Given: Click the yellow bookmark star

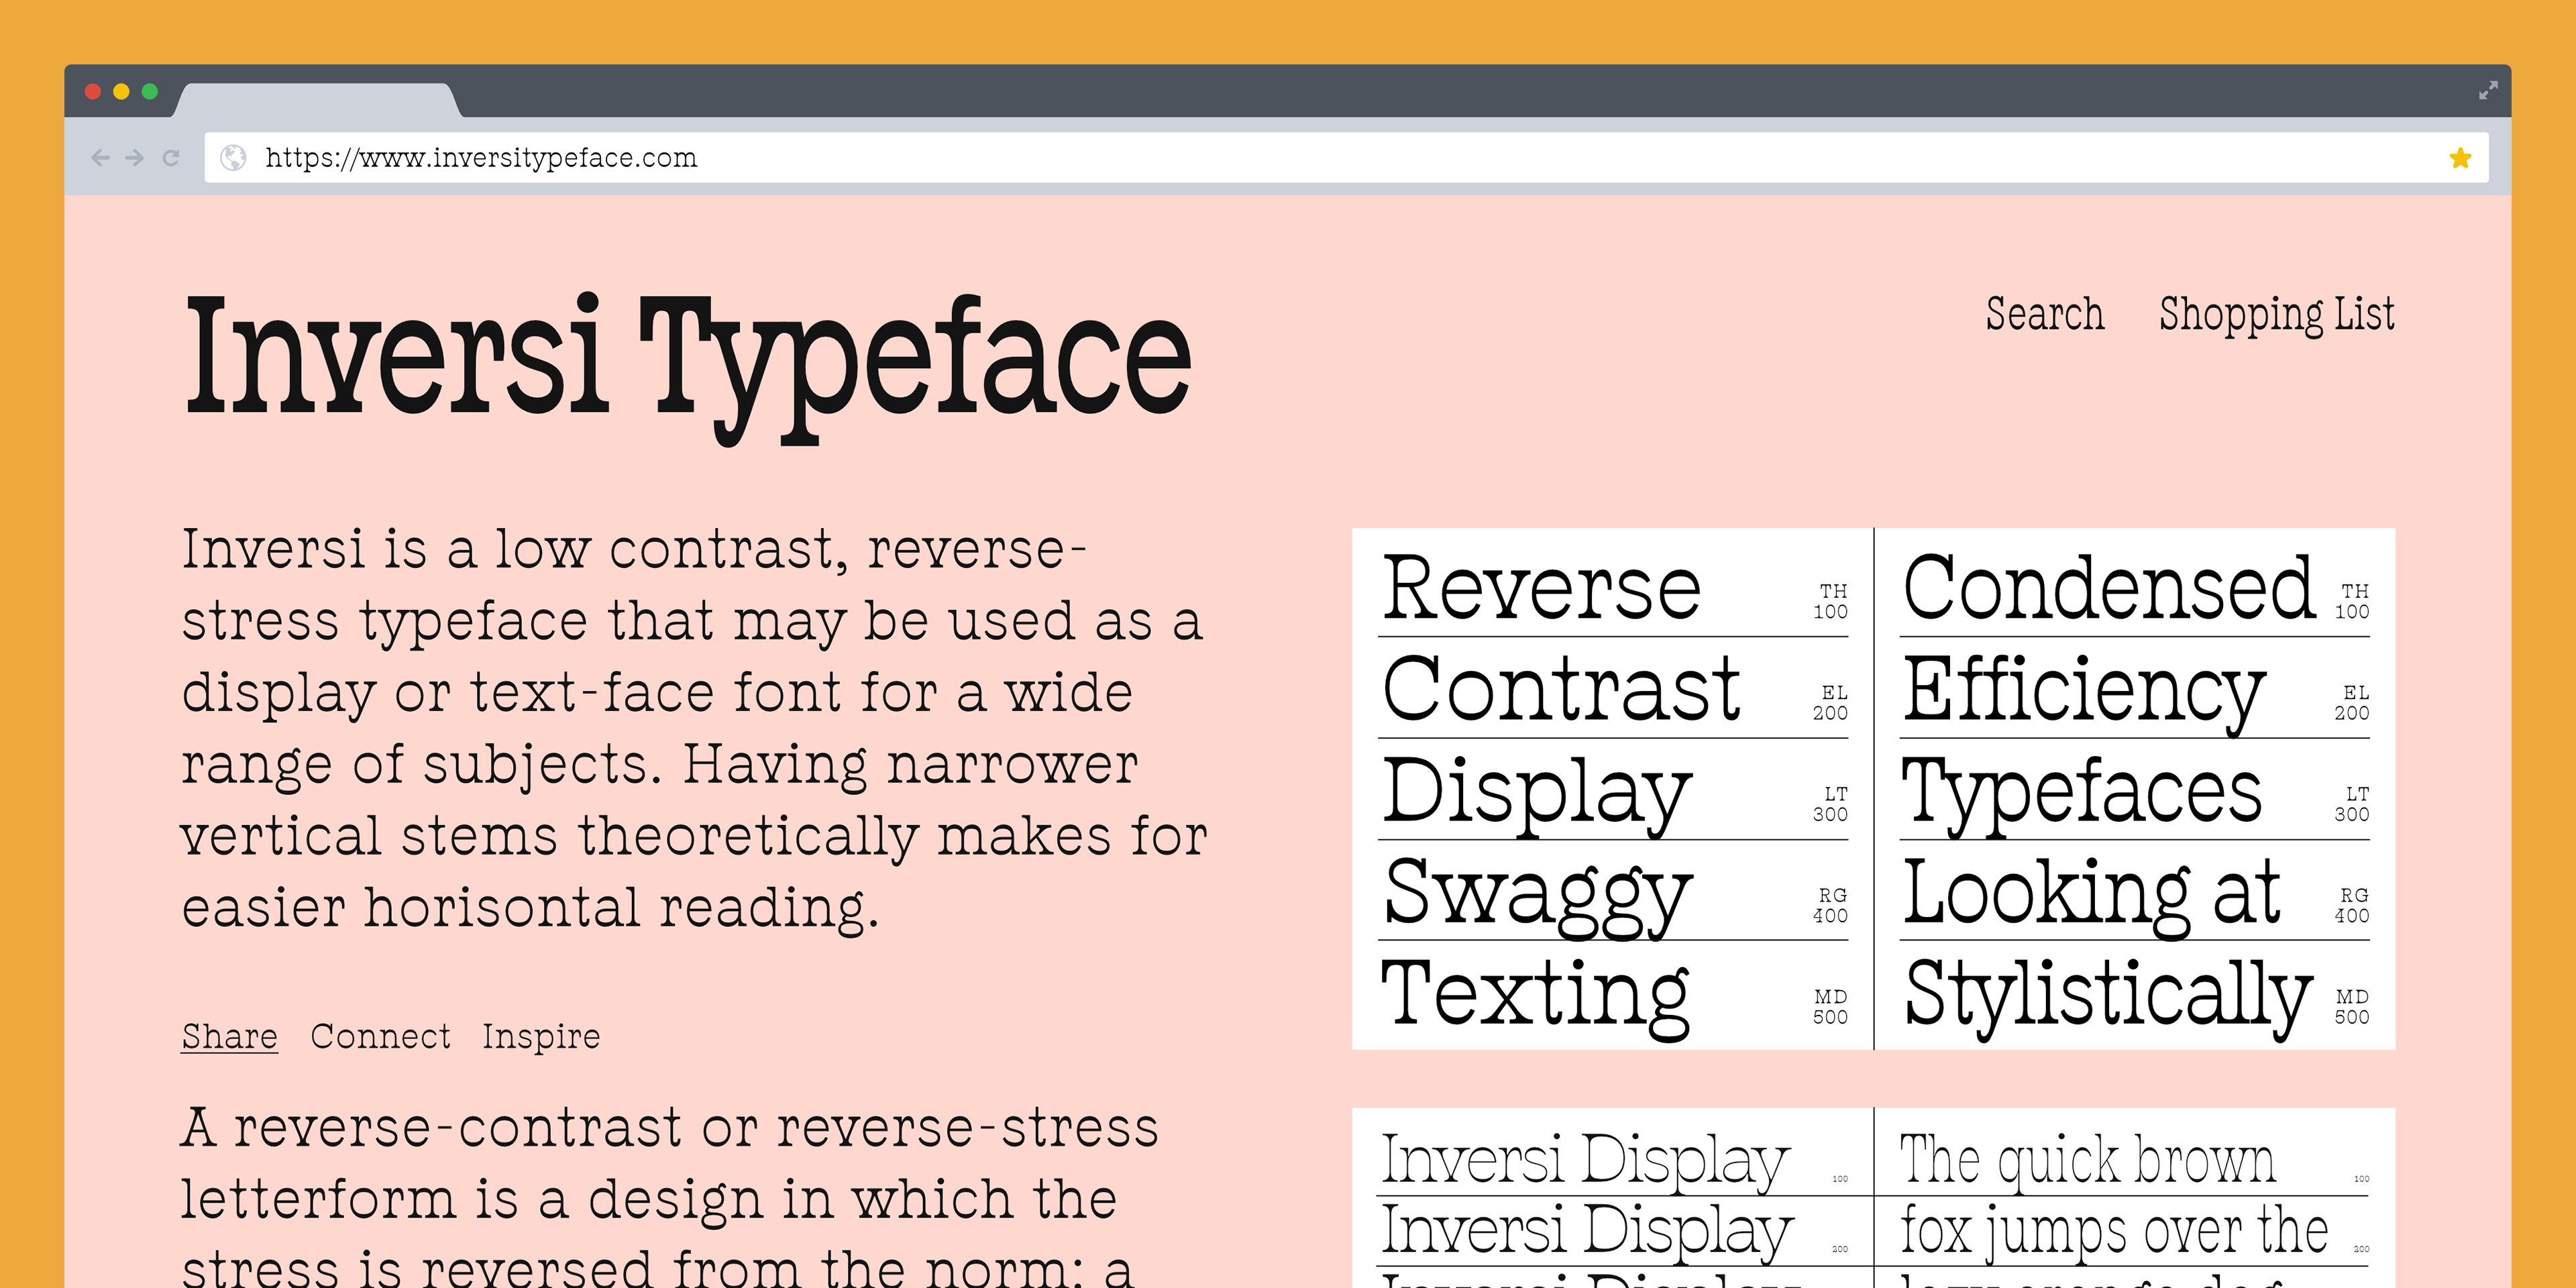Looking at the screenshot, I should 2460,157.
